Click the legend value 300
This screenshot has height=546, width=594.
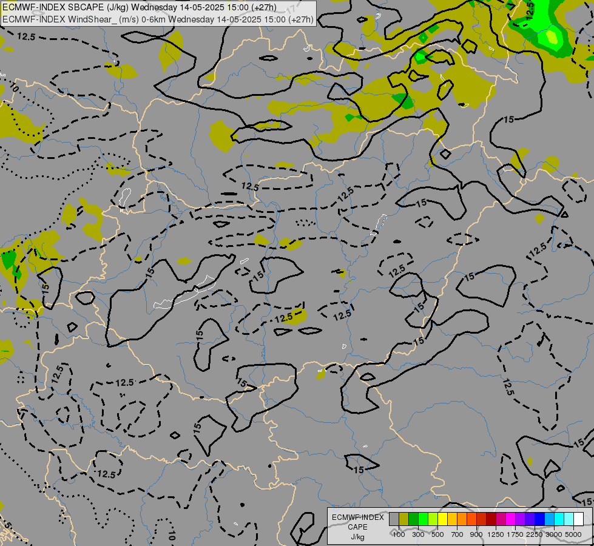pos(418,534)
